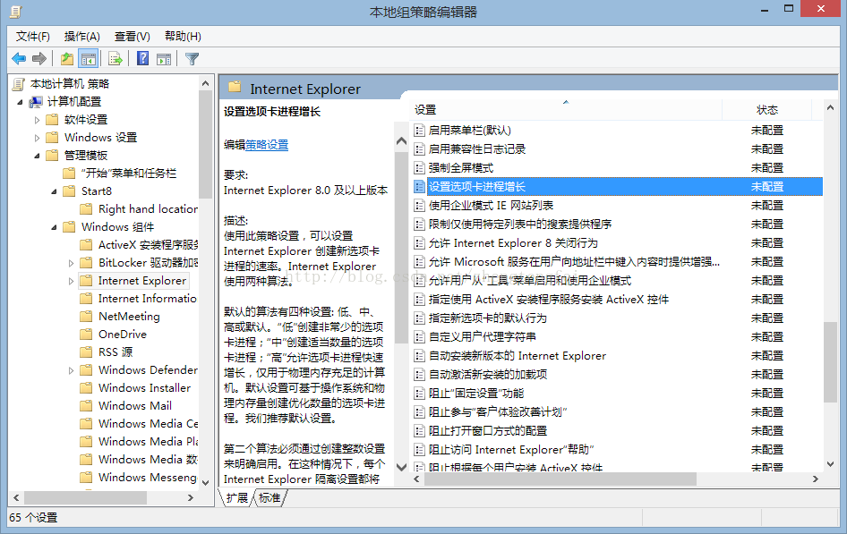Image resolution: width=847 pixels, height=534 pixels.
Task: Click the folder icon of RSS 源
Action: coord(86,352)
